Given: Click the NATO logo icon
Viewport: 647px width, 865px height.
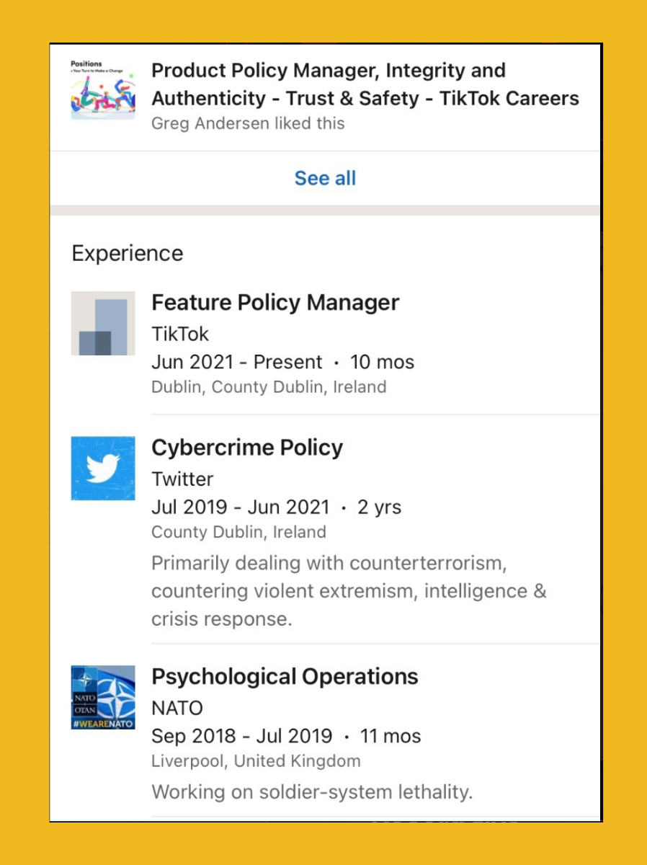Looking at the screenshot, I should coord(103,697).
